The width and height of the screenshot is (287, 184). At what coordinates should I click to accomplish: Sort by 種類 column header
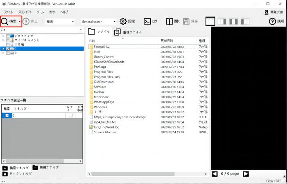(x=203, y=41)
